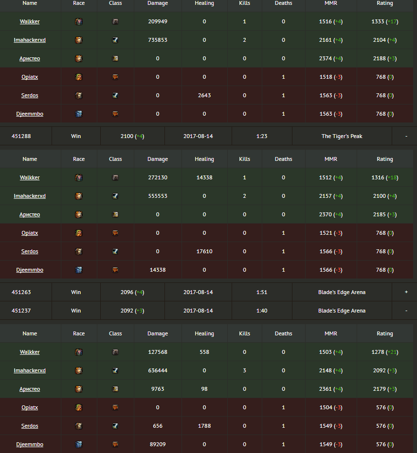
Task: Open Walkker's profile from the 1333 rating row
Action: tap(30, 22)
